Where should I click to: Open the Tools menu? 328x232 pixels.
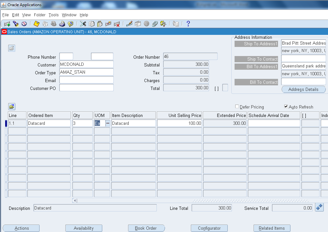pyautogui.click(x=54, y=15)
